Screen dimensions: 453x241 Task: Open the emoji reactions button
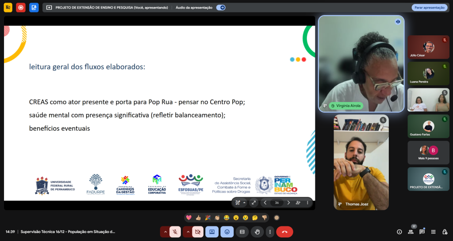[x=227, y=232]
